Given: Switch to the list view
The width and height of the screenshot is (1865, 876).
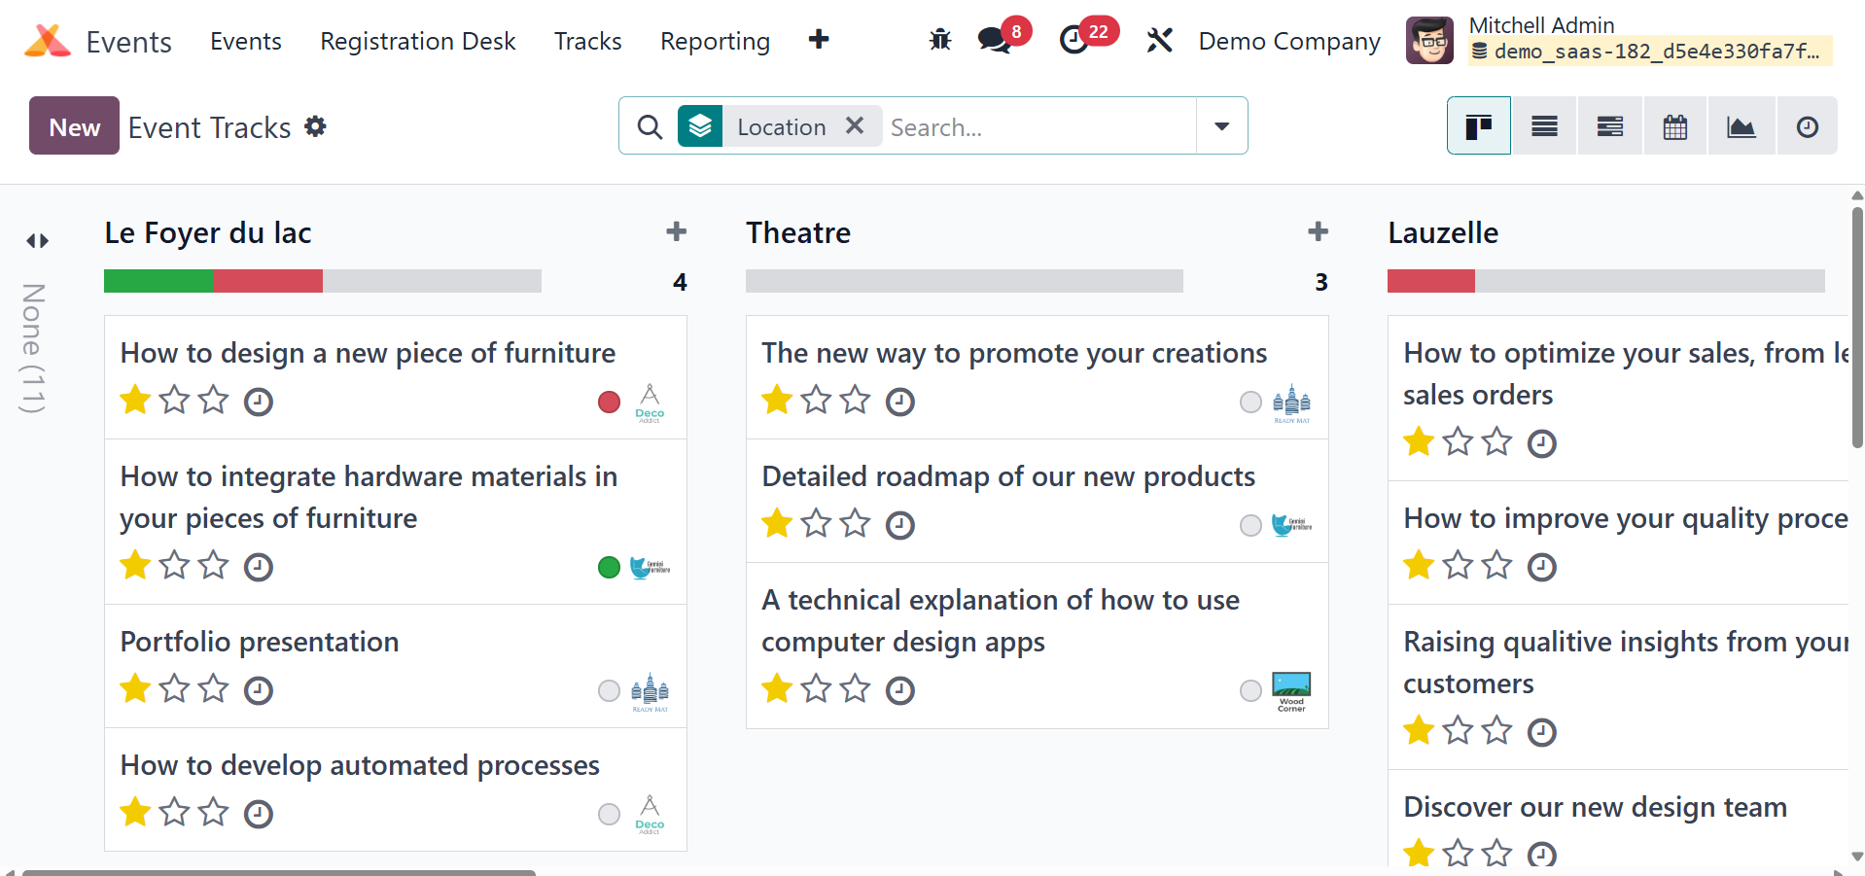Looking at the screenshot, I should coord(1544,126).
